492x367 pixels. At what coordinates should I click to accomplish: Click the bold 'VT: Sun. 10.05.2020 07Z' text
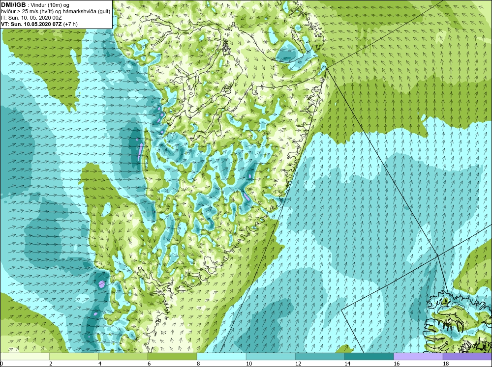click(x=31, y=24)
